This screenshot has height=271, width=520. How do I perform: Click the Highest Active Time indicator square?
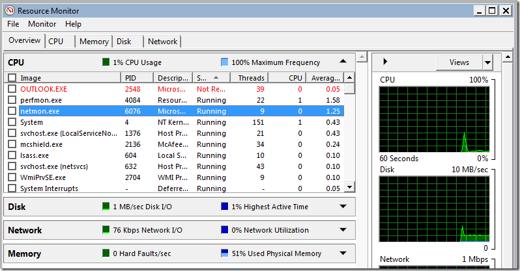tap(225, 207)
